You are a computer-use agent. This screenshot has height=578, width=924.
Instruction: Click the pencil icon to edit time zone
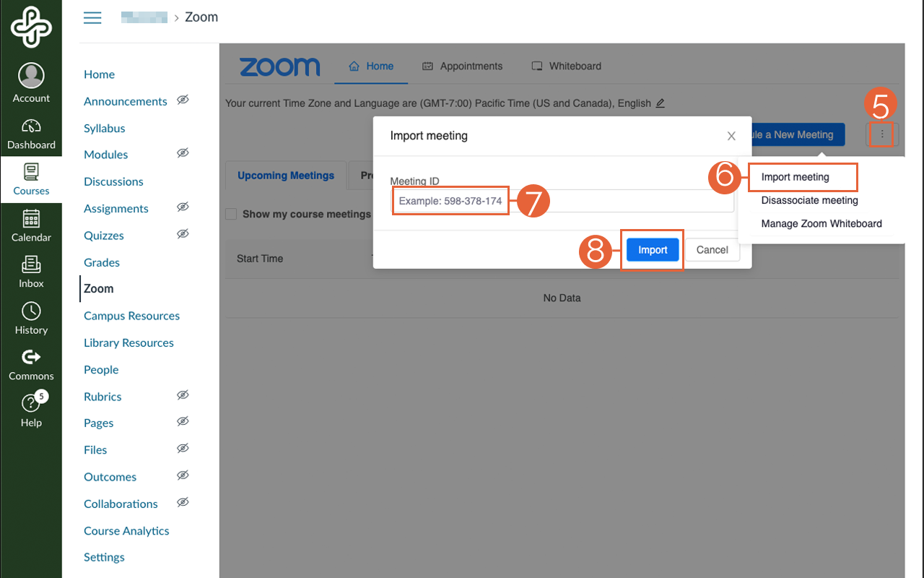point(660,103)
